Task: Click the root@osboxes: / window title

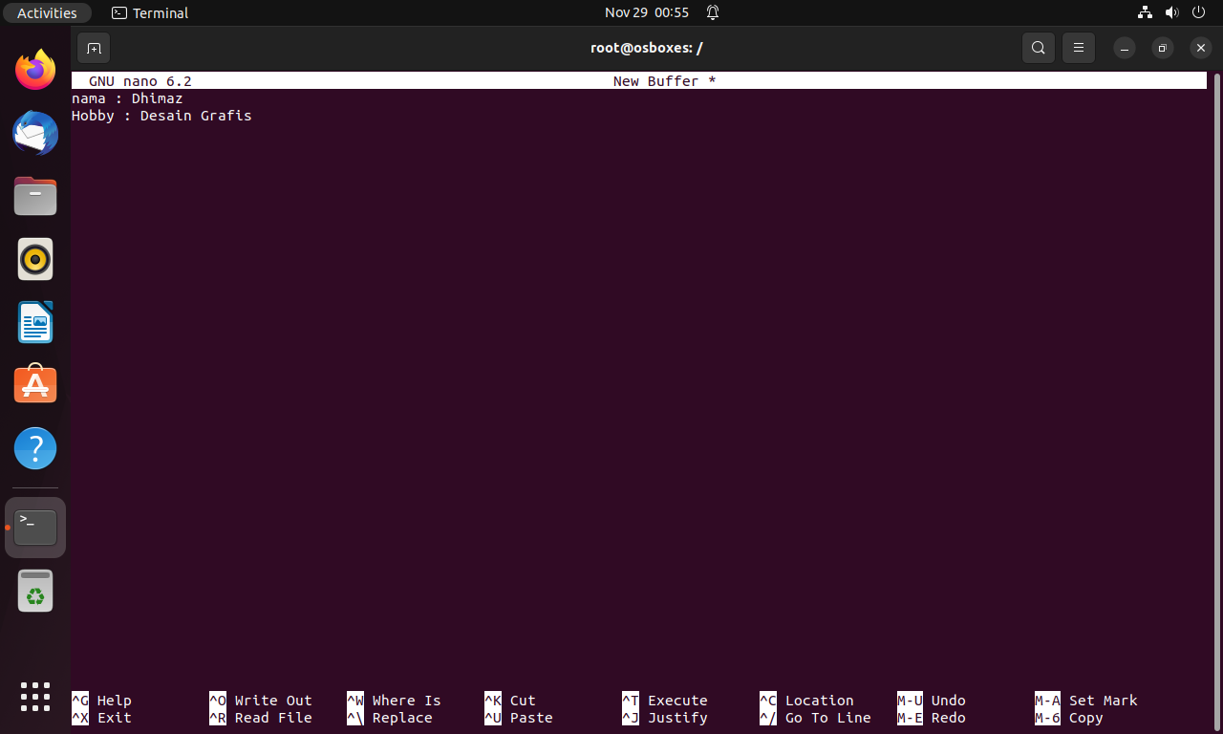Action: 647,48
